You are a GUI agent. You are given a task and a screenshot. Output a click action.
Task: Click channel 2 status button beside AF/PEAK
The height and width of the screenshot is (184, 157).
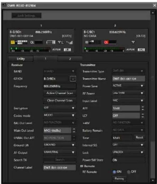[141, 50]
